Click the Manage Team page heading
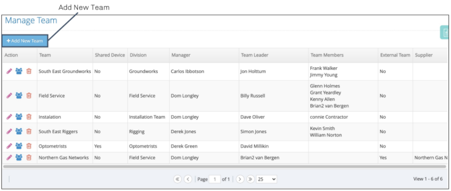Viewport: 451px width, 191px height. pos(31,21)
